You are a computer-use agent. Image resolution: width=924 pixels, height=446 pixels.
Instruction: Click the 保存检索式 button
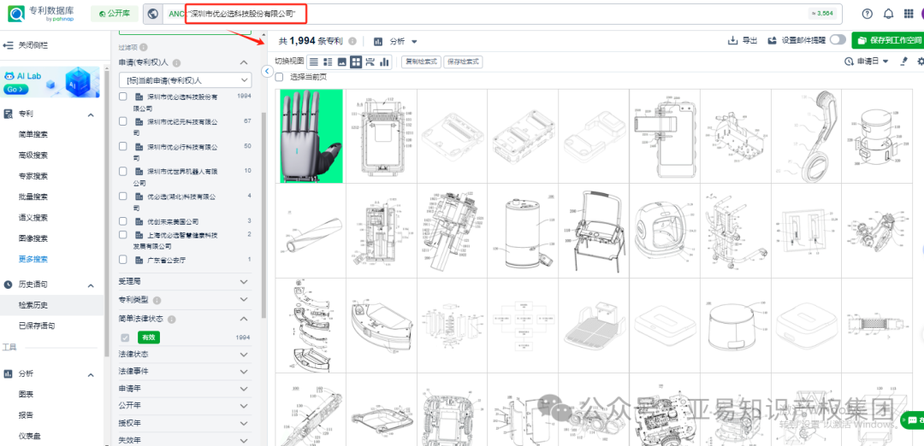463,62
